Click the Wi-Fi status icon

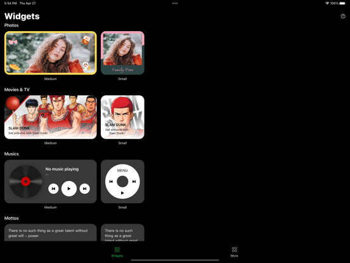tap(327, 3)
